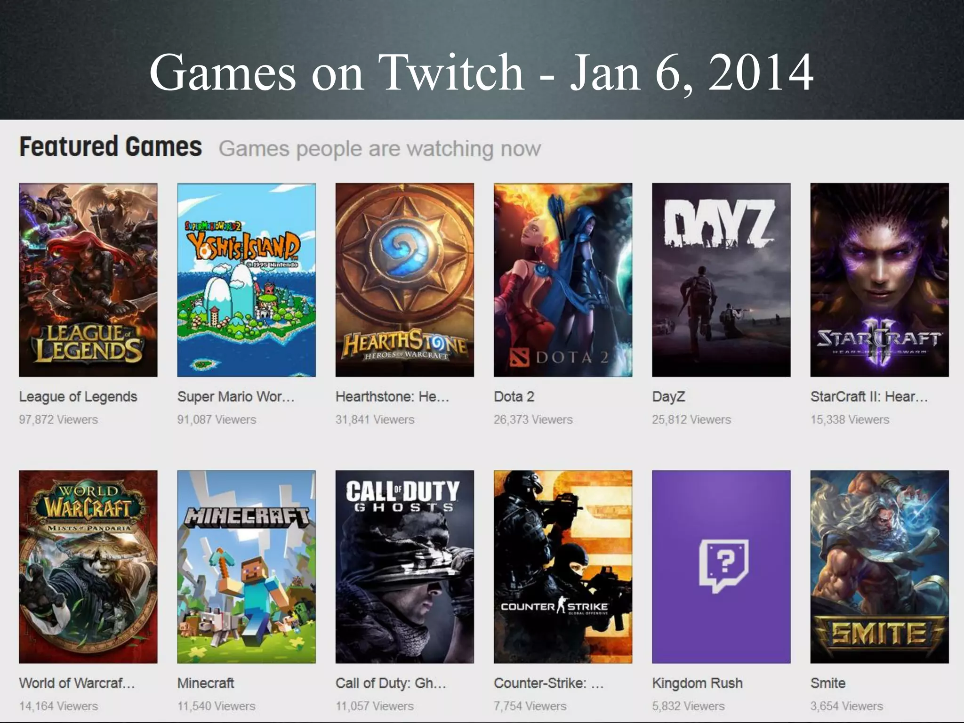Click the League of Legends title link

point(78,397)
